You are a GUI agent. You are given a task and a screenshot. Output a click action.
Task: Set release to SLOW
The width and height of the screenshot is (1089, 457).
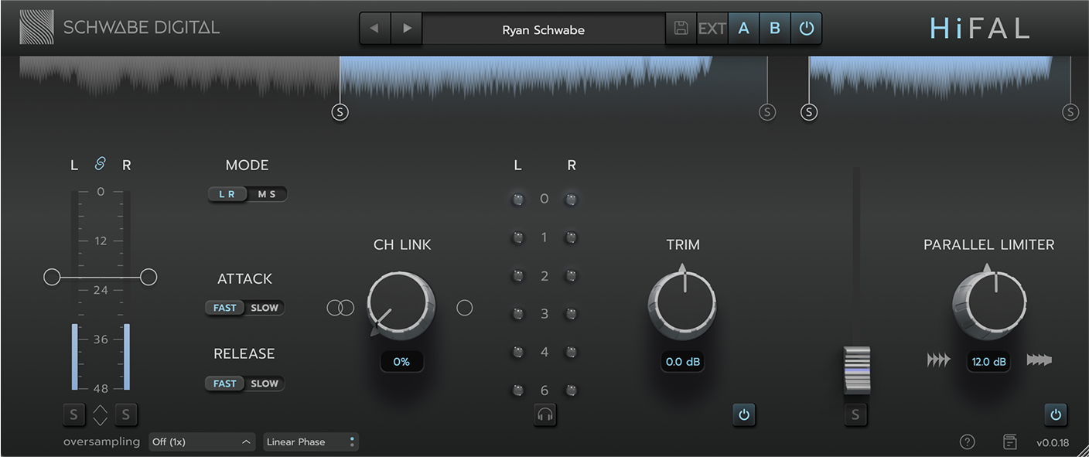click(x=265, y=384)
